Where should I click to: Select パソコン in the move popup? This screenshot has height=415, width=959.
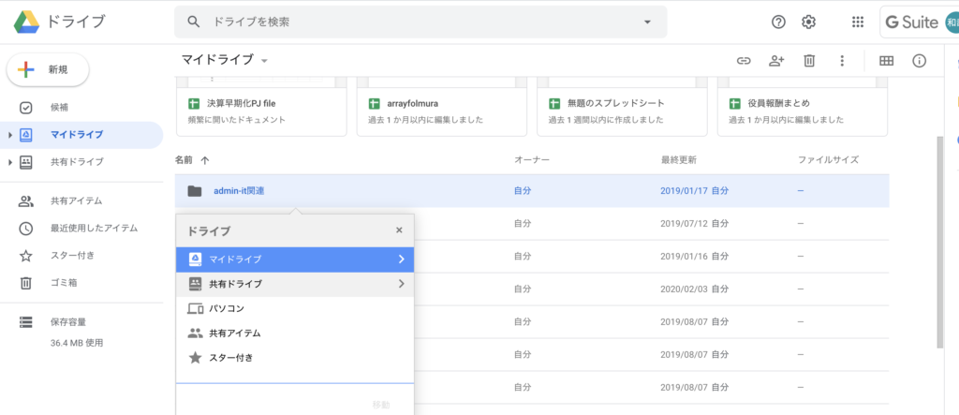295,308
